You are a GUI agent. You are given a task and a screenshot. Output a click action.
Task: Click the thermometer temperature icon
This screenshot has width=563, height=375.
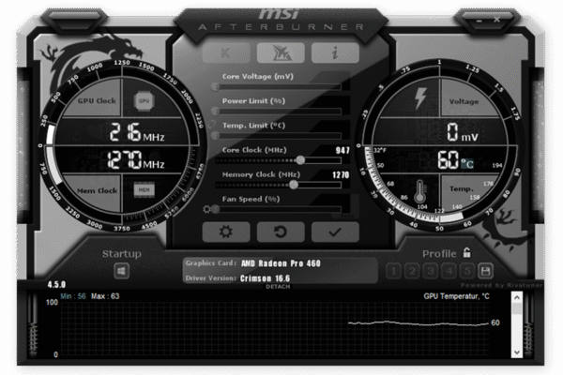click(x=419, y=191)
